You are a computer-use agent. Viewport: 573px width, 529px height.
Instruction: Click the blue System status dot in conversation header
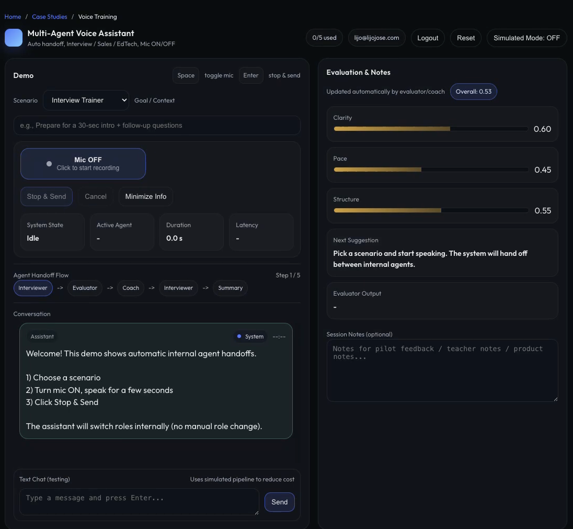point(240,336)
